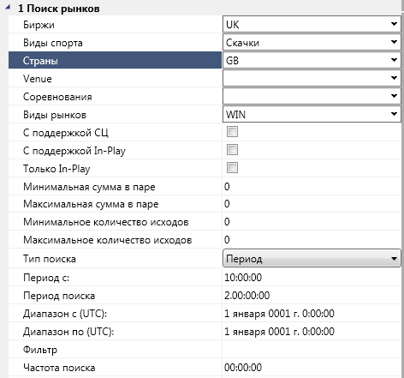Click the 'Максимальная сумма в паре' value field
The image size is (404, 378).
(x=312, y=204)
